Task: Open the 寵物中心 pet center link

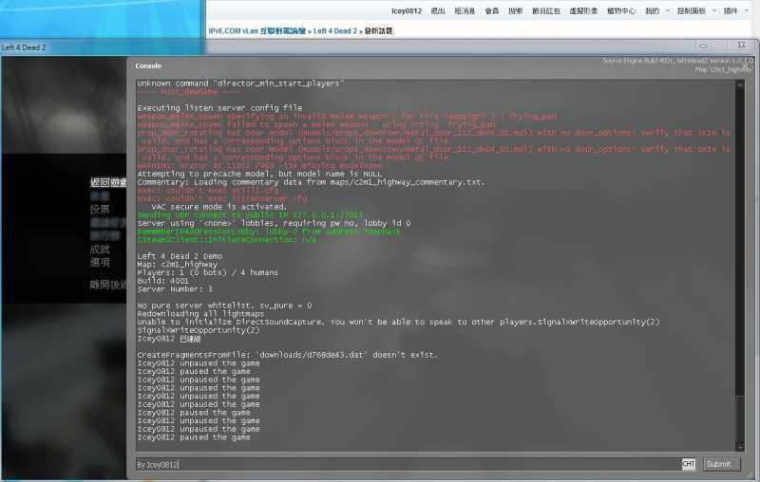Action: point(620,11)
